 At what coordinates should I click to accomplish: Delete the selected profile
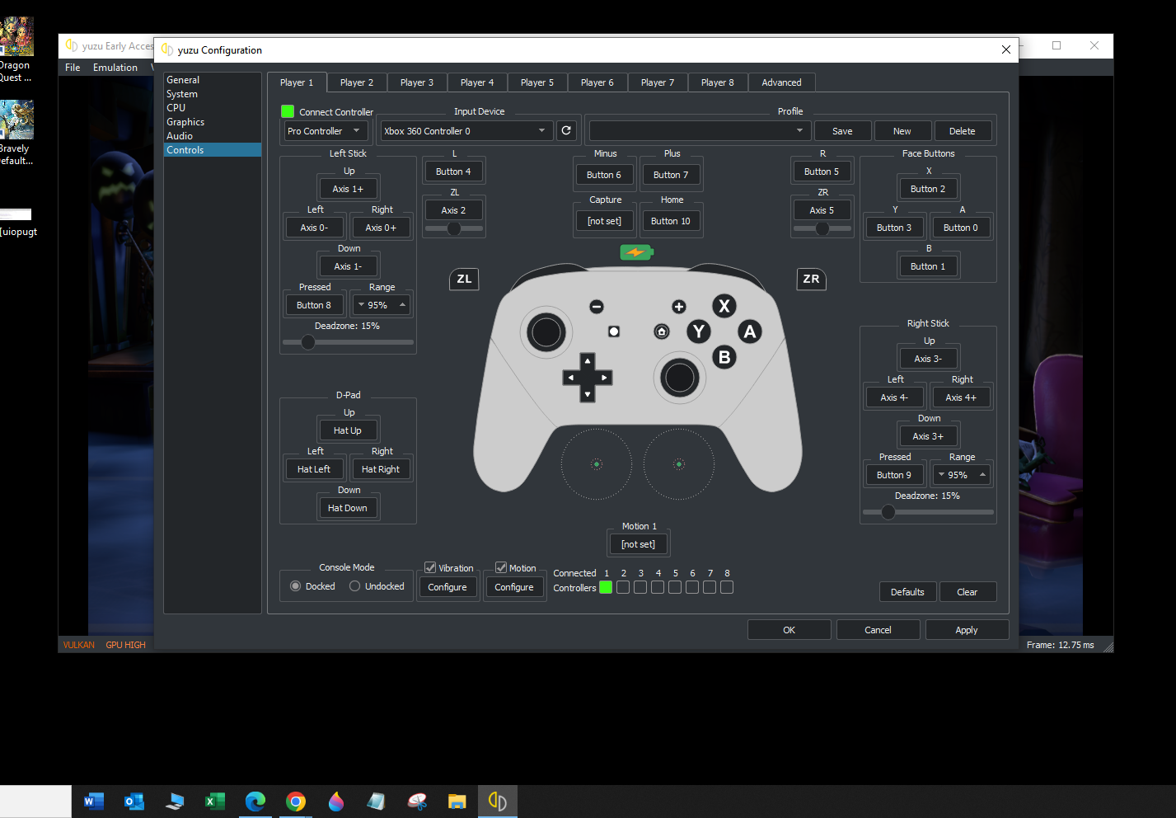pyautogui.click(x=963, y=131)
